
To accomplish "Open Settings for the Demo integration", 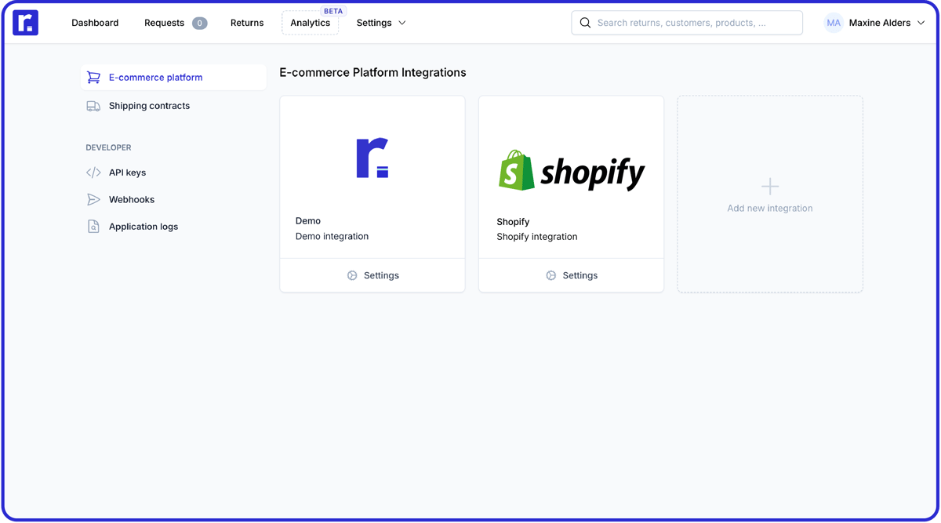I will pos(372,275).
